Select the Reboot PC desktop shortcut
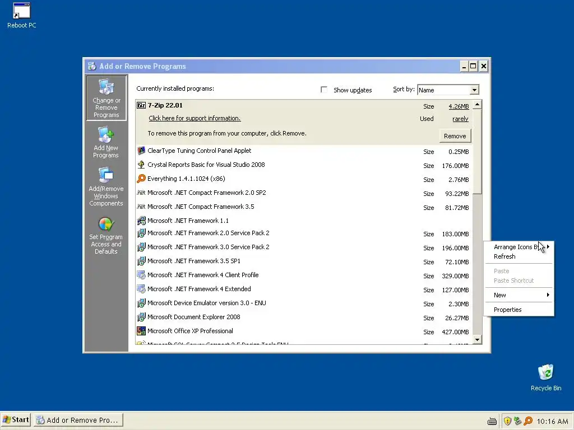This screenshot has width=574, height=430. point(22,15)
